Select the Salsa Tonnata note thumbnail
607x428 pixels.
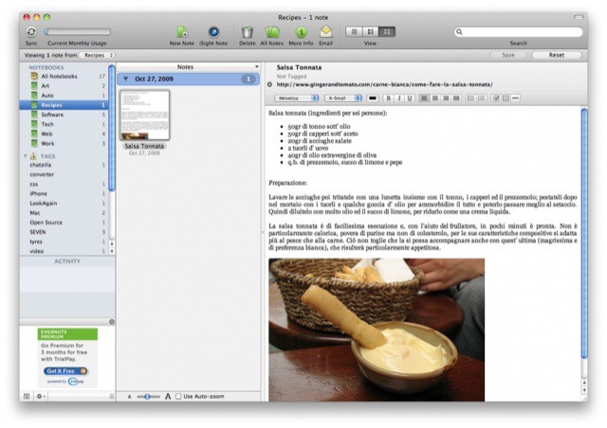coord(144,115)
